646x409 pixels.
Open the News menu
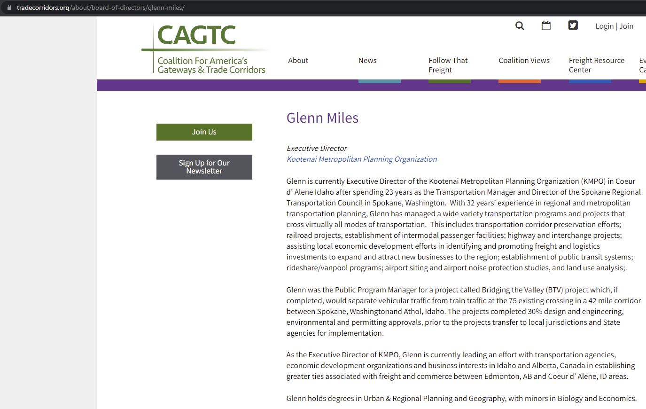(x=367, y=60)
